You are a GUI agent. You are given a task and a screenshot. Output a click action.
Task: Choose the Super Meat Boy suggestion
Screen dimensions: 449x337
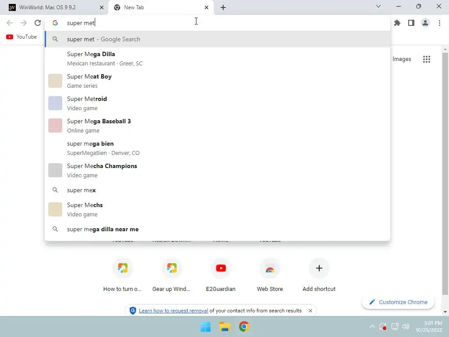point(217,81)
